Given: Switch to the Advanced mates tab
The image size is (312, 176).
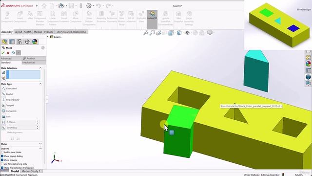Looking at the screenshot, I should pos(11,59).
